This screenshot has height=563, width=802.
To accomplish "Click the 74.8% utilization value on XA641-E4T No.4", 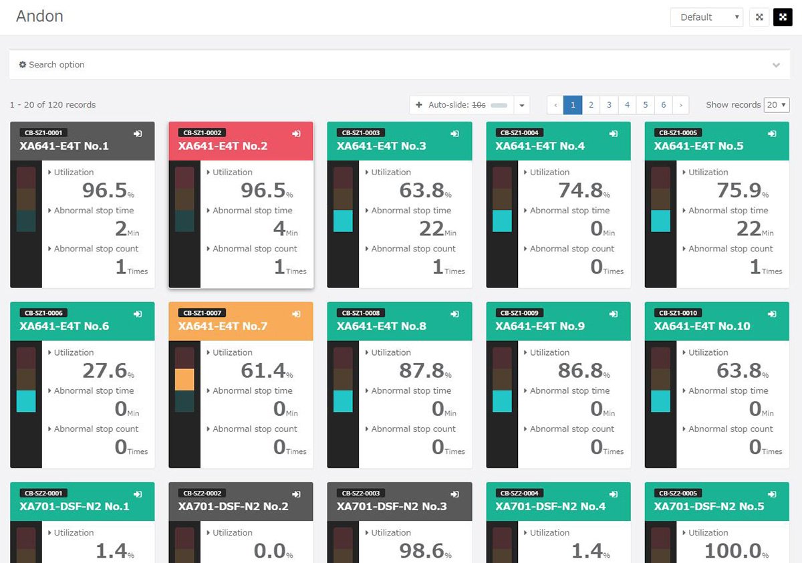I will pyautogui.click(x=584, y=191).
